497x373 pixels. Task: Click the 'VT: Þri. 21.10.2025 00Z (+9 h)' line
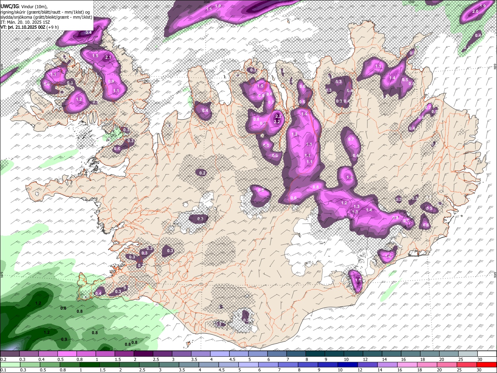click(x=30, y=27)
